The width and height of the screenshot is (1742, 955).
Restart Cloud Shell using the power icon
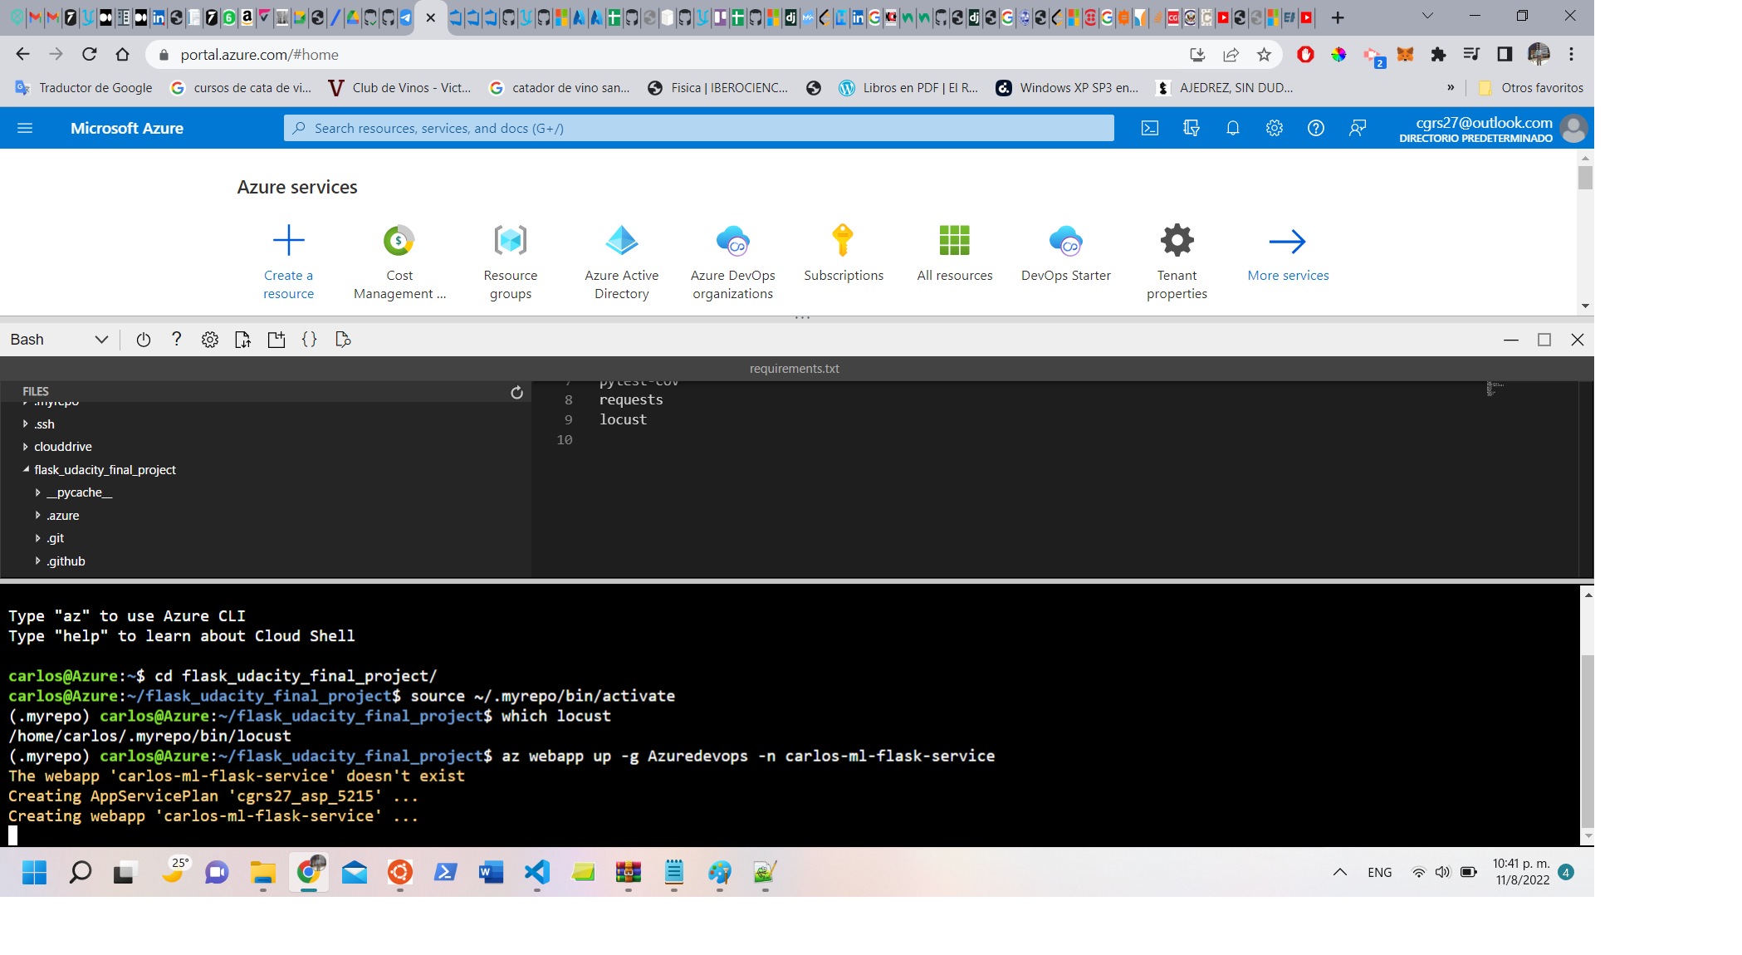click(143, 339)
